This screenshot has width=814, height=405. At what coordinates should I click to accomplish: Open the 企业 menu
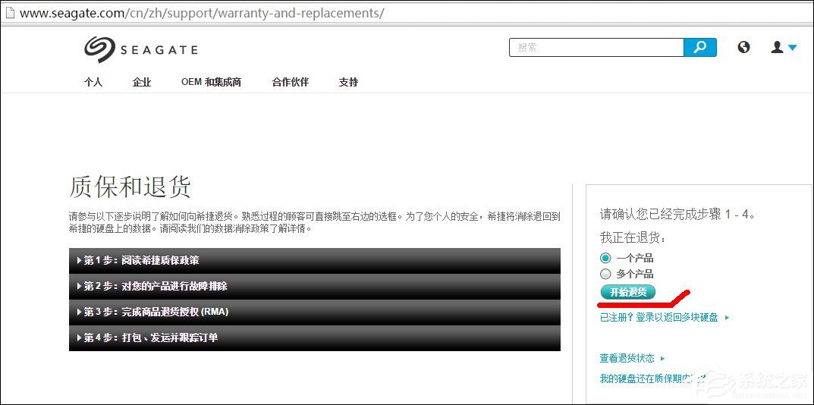click(142, 82)
